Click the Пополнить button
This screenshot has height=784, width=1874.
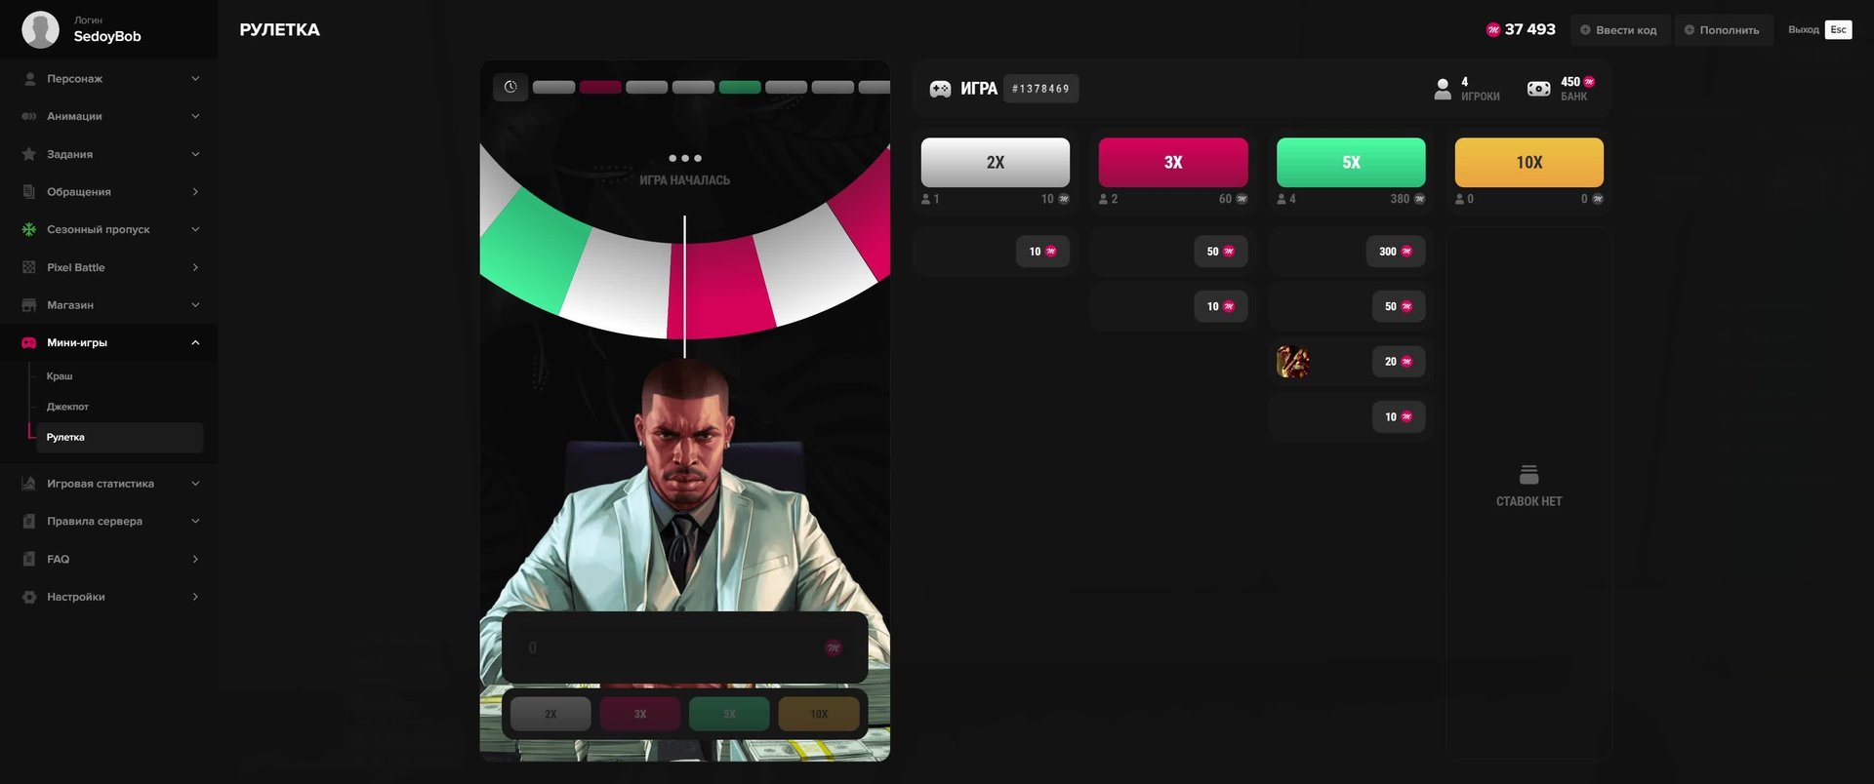point(1723,30)
